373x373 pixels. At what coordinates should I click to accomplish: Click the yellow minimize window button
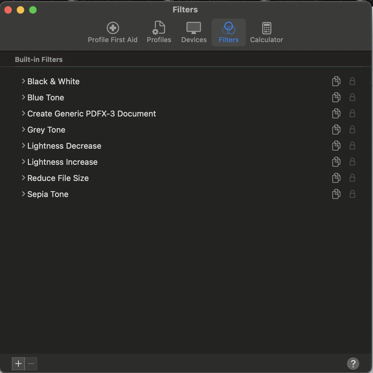click(20, 10)
